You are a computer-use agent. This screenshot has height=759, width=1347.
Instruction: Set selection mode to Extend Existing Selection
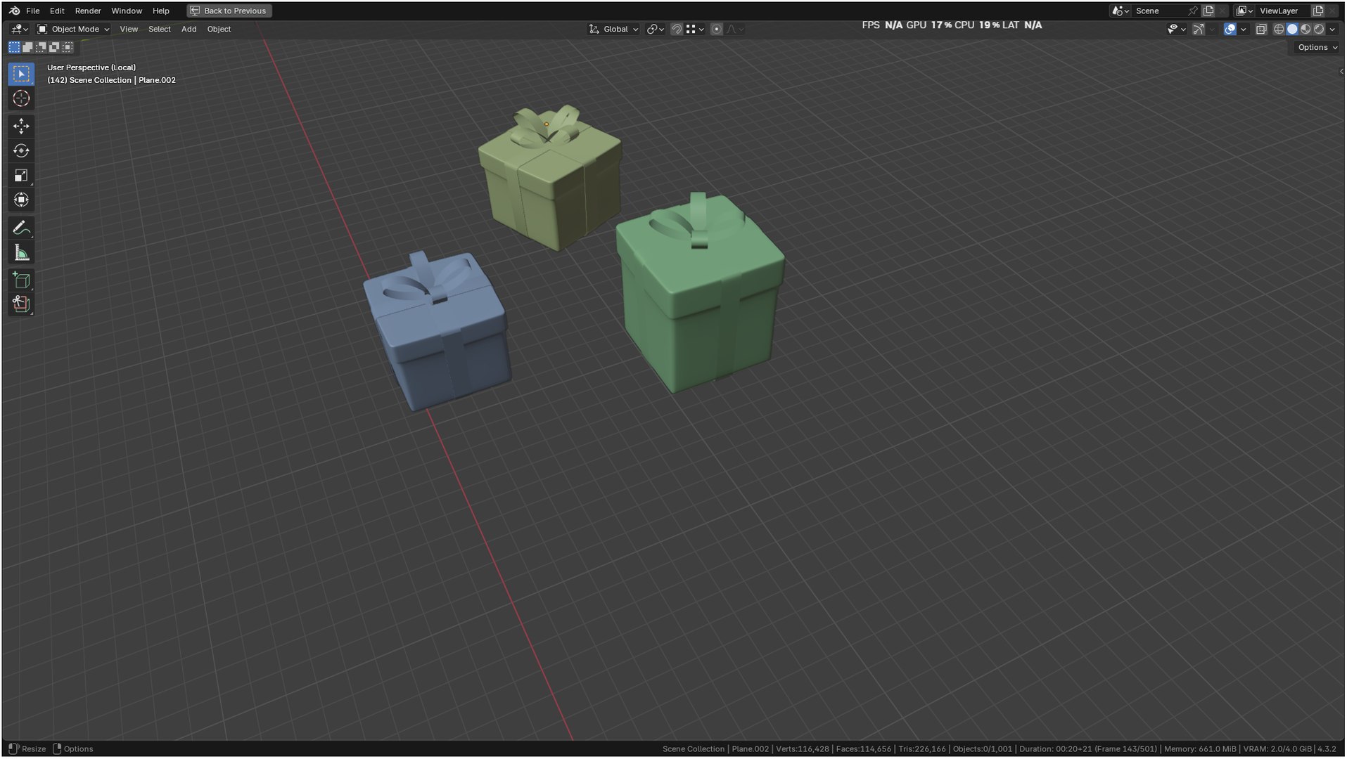(x=27, y=47)
